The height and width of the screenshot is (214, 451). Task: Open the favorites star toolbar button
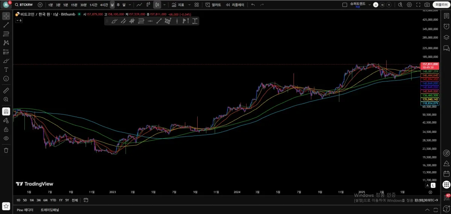pos(6,206)
